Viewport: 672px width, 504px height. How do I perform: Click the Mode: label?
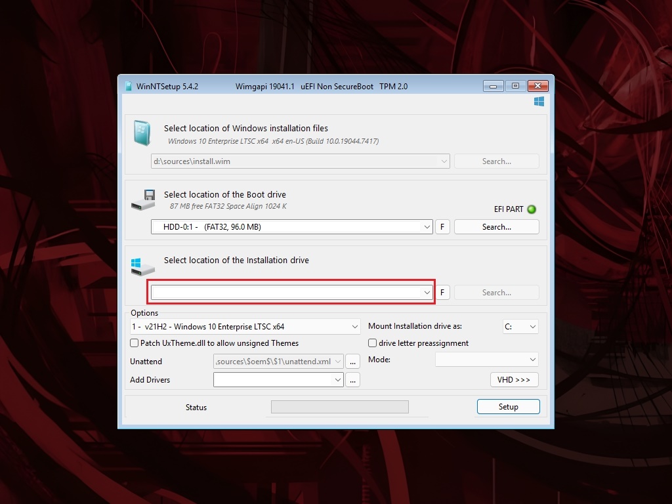coord(379,360)
